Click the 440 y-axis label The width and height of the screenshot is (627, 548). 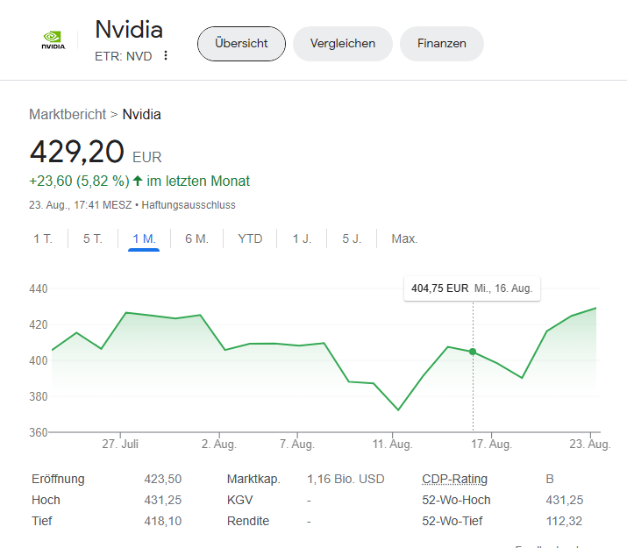point(39,288)
